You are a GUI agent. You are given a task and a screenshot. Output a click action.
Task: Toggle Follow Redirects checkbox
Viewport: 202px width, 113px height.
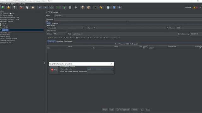pyautogui.click(x=65, y=38)
